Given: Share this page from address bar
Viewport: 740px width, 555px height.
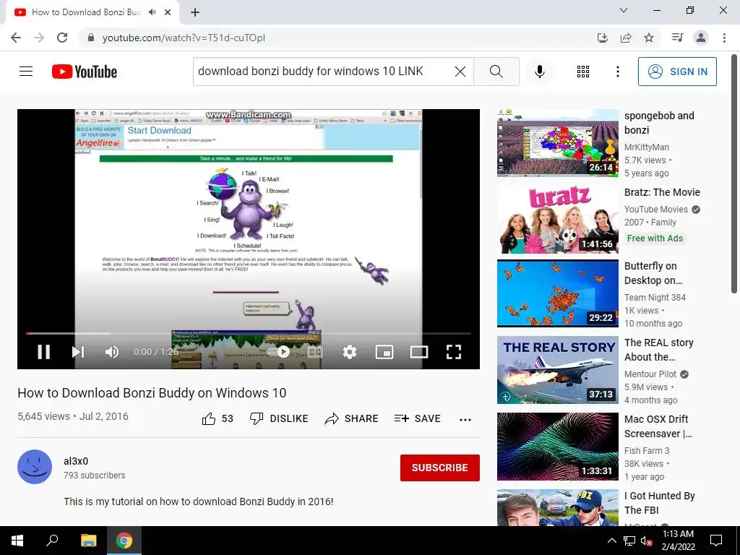Looking at the screenshot, I should pos(626,38).
